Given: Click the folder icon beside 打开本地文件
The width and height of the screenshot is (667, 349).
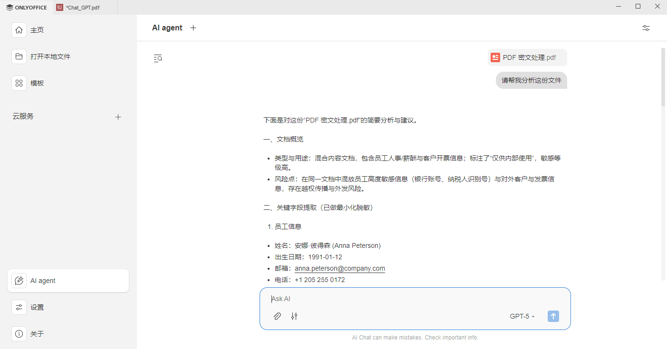Looking at the screenshot, I should coord(19,56).
